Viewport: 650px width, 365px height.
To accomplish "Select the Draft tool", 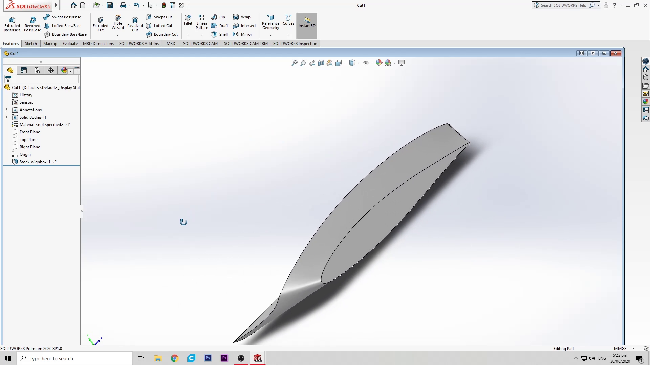I will click(x=219, y=26).
